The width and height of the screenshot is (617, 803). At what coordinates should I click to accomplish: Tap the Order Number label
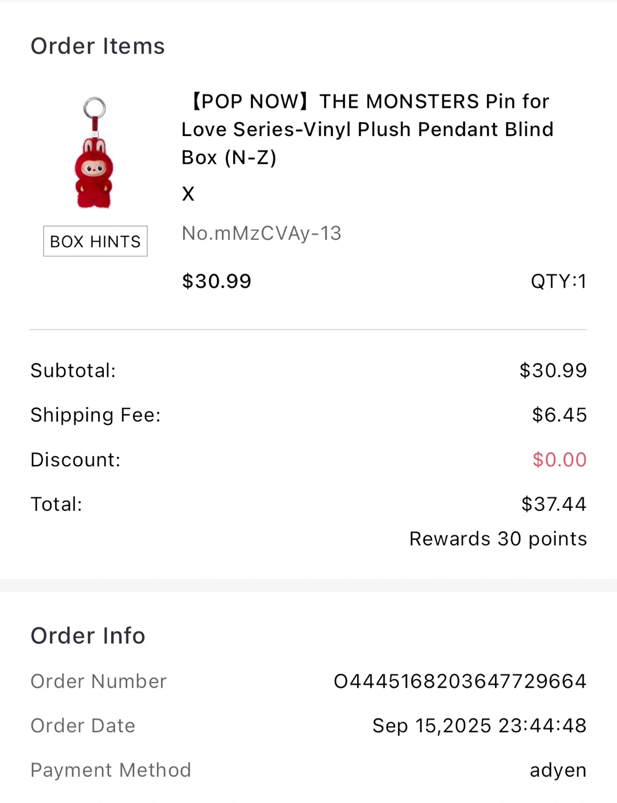click(x=98, y=681)
